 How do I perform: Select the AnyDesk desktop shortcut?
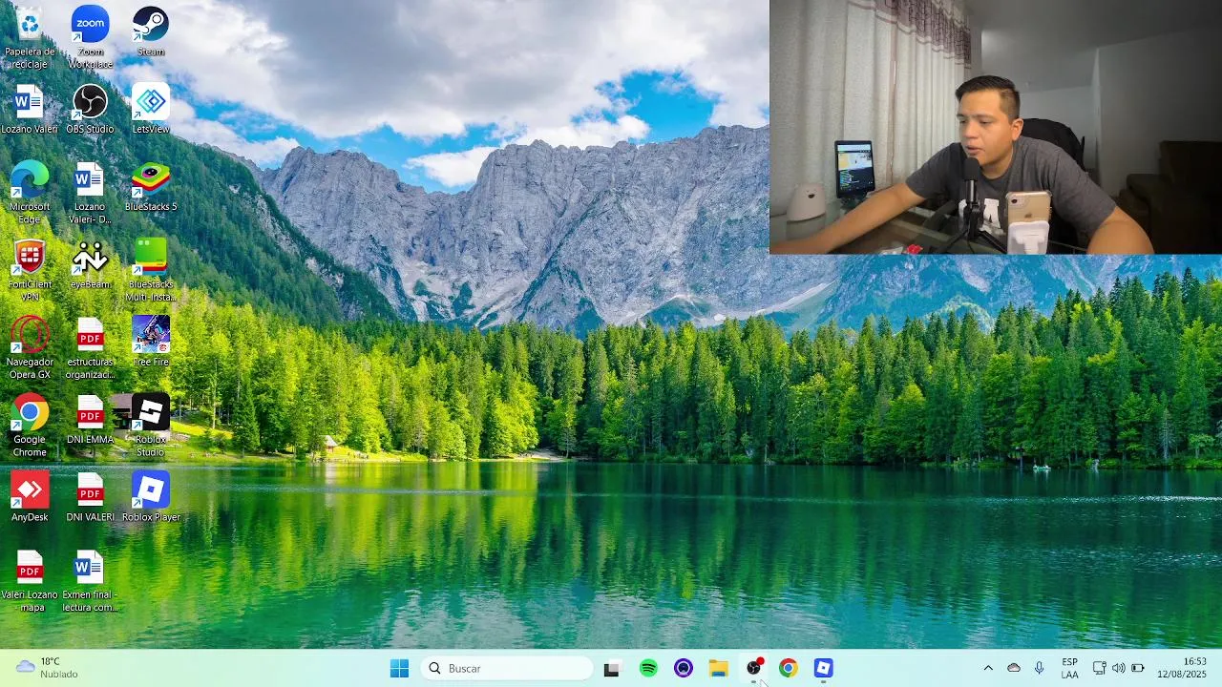coord(30,497)
